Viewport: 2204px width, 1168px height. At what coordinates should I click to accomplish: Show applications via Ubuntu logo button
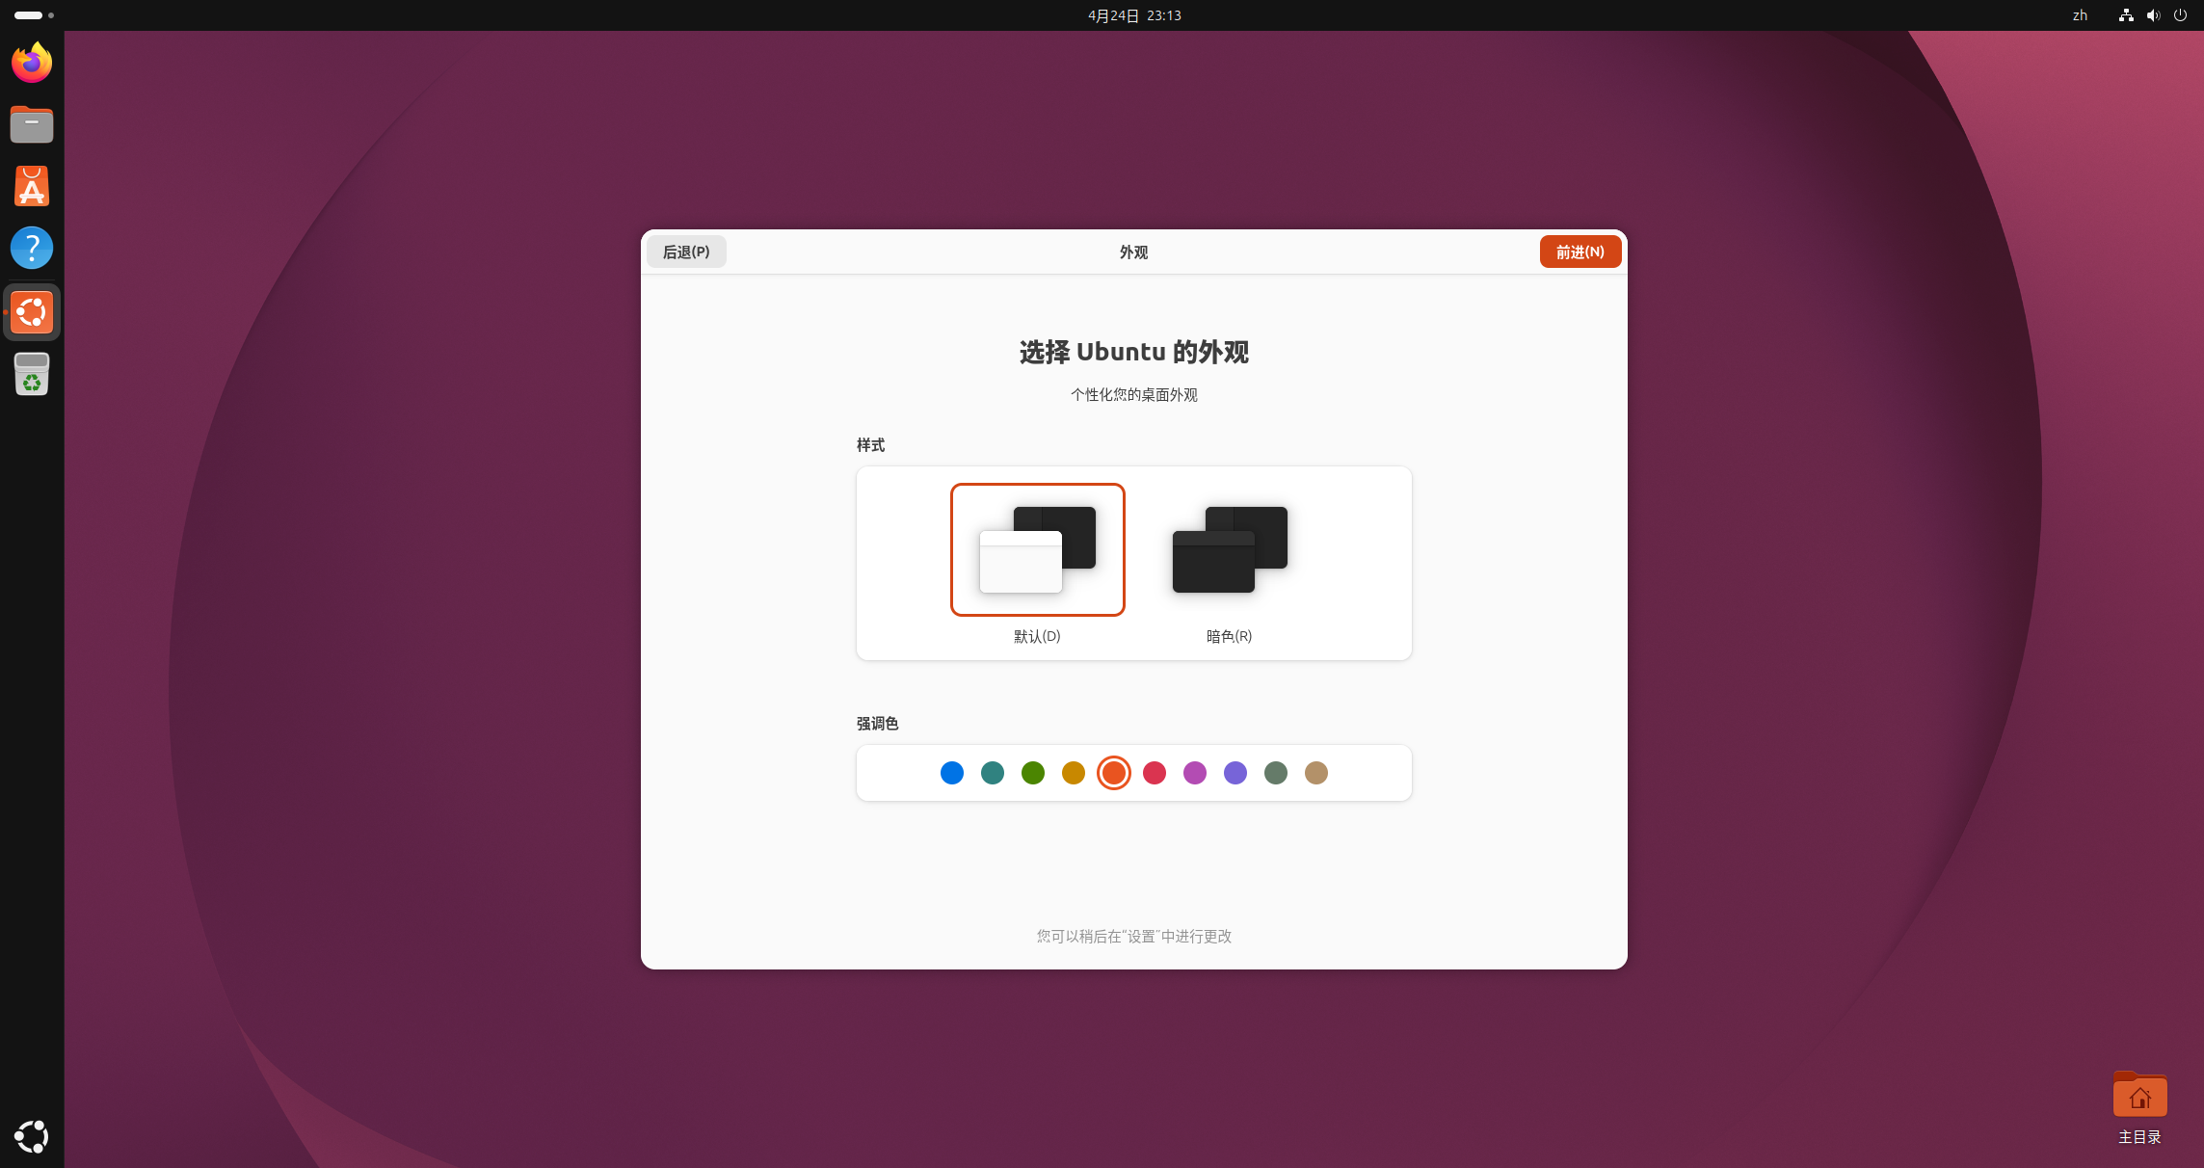32,1136
